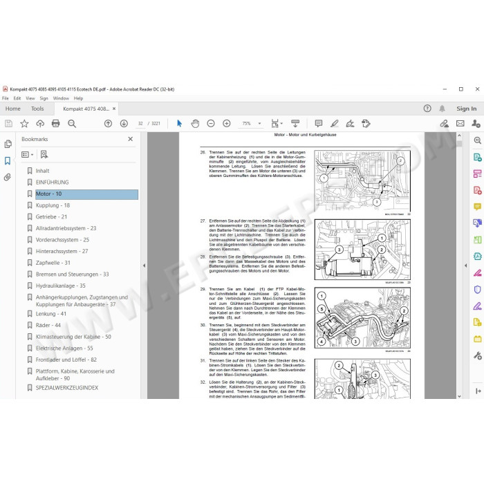
Task: Zoom out with minus button
Action: pos(211,124)
